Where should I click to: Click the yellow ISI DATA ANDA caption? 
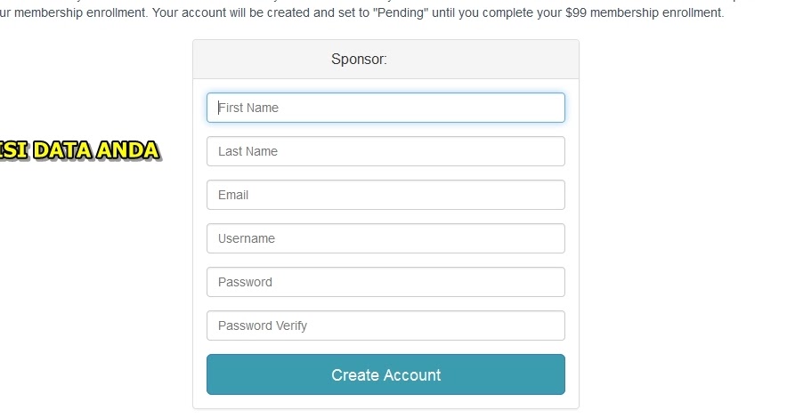coord(79,150)
